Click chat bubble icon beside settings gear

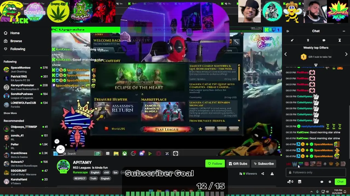tap(322, 182)
